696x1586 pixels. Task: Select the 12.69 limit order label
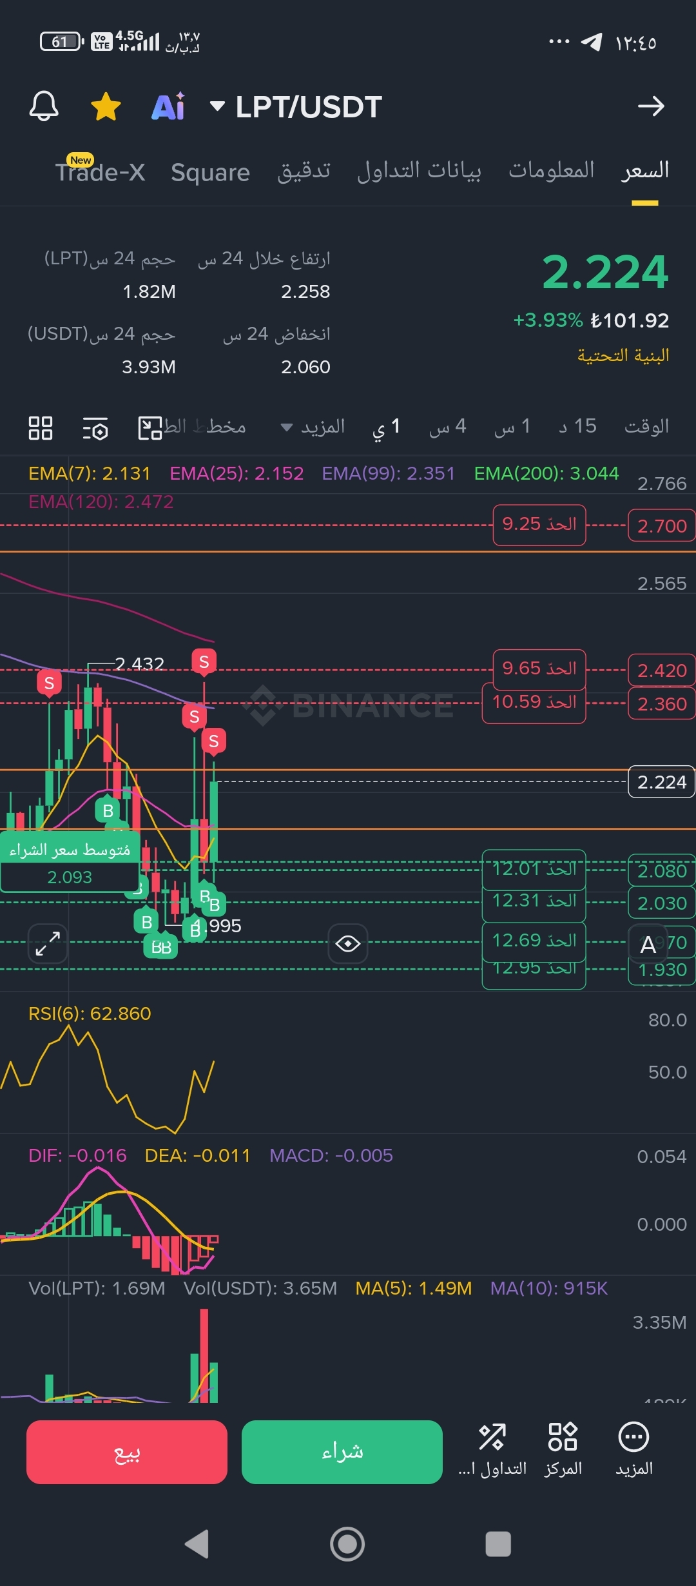[534, 941]
